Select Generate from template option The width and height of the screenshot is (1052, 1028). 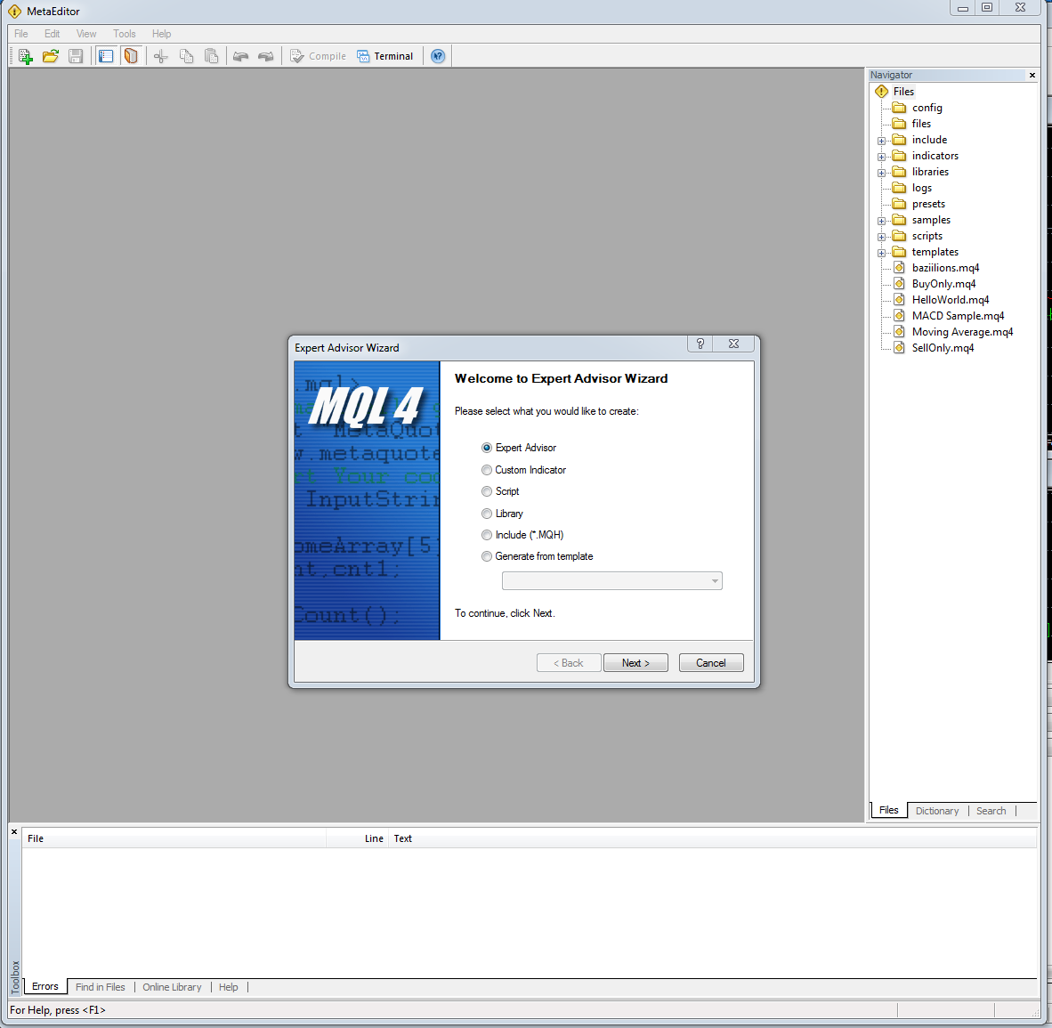point(487,556)
